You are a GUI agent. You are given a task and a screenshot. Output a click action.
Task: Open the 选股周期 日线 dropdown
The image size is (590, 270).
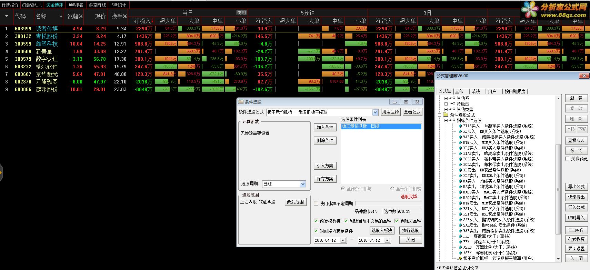pyautogui.click(x=303, y=184)
